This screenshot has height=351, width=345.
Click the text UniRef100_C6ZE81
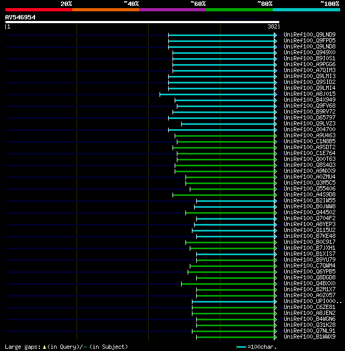(x=309, y=307)
